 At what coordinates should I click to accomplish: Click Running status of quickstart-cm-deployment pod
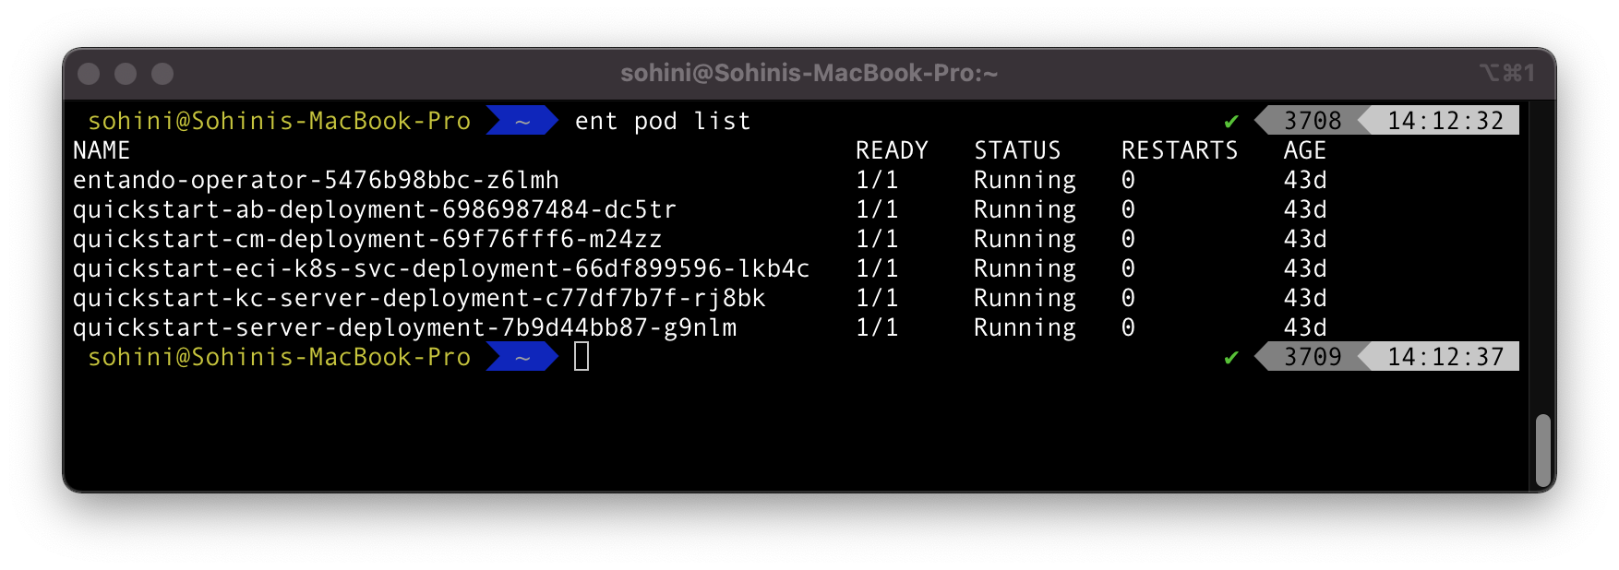coord(1025,239)
